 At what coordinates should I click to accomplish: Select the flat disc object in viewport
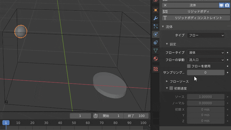(110, 85)
